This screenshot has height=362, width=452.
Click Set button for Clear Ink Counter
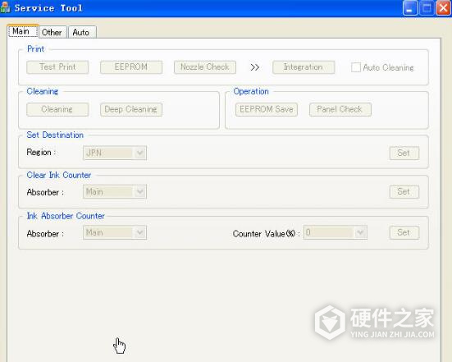(x=404, y=192)
